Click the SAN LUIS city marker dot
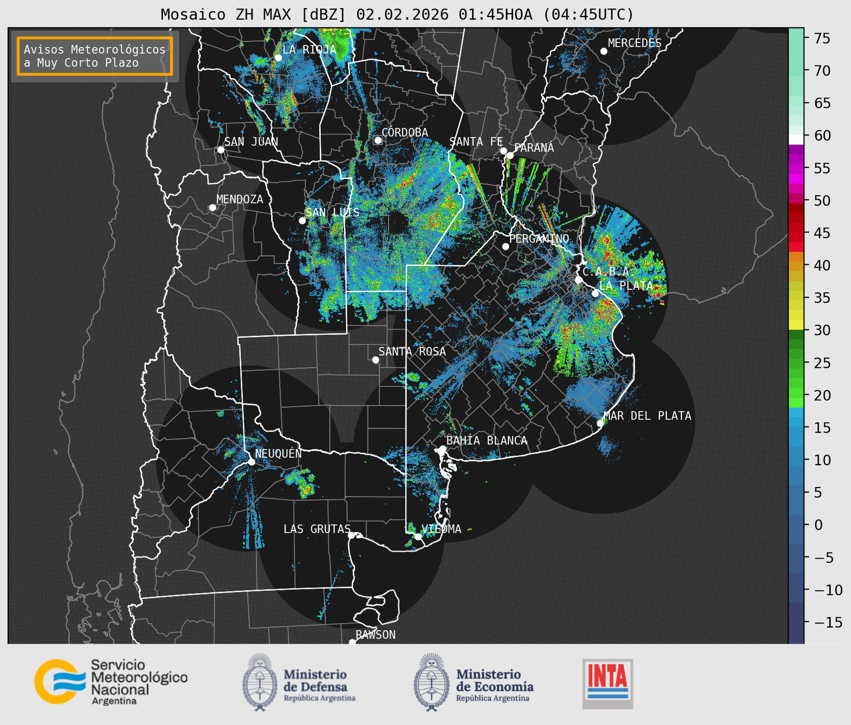Image resolution: width=851 pixels, height=725 pixels. click(x=302, y=221)
